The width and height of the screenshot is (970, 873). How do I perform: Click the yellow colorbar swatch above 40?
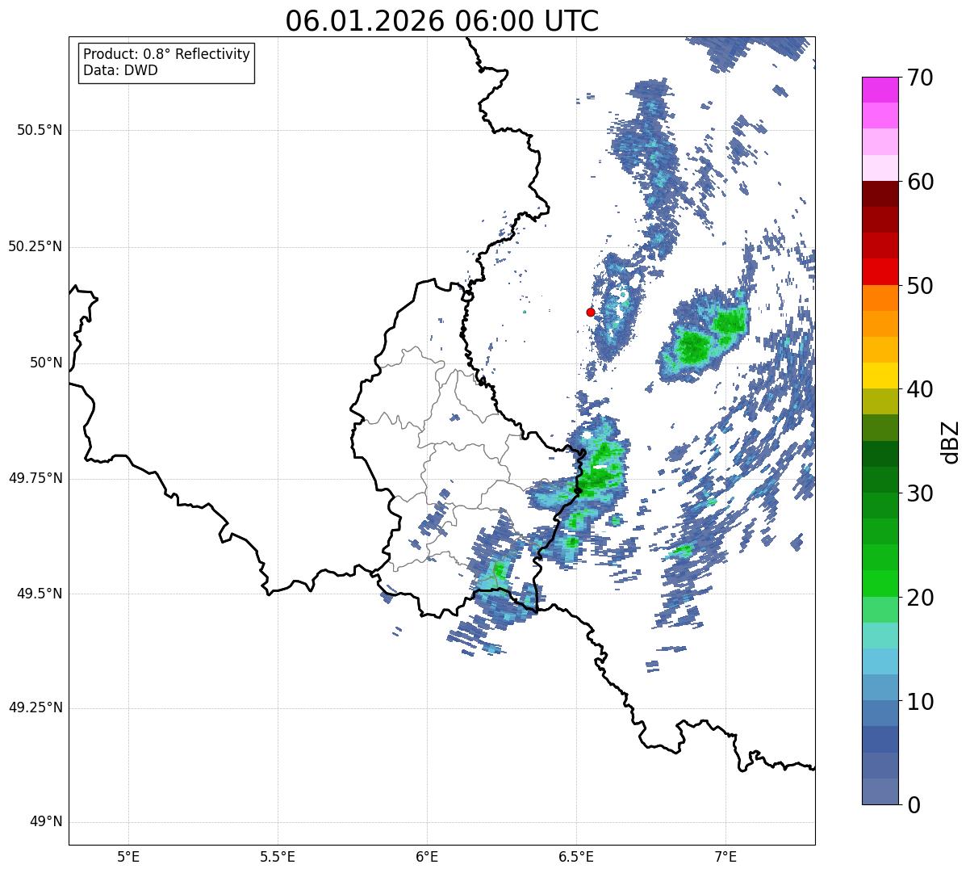pos(880,376)
